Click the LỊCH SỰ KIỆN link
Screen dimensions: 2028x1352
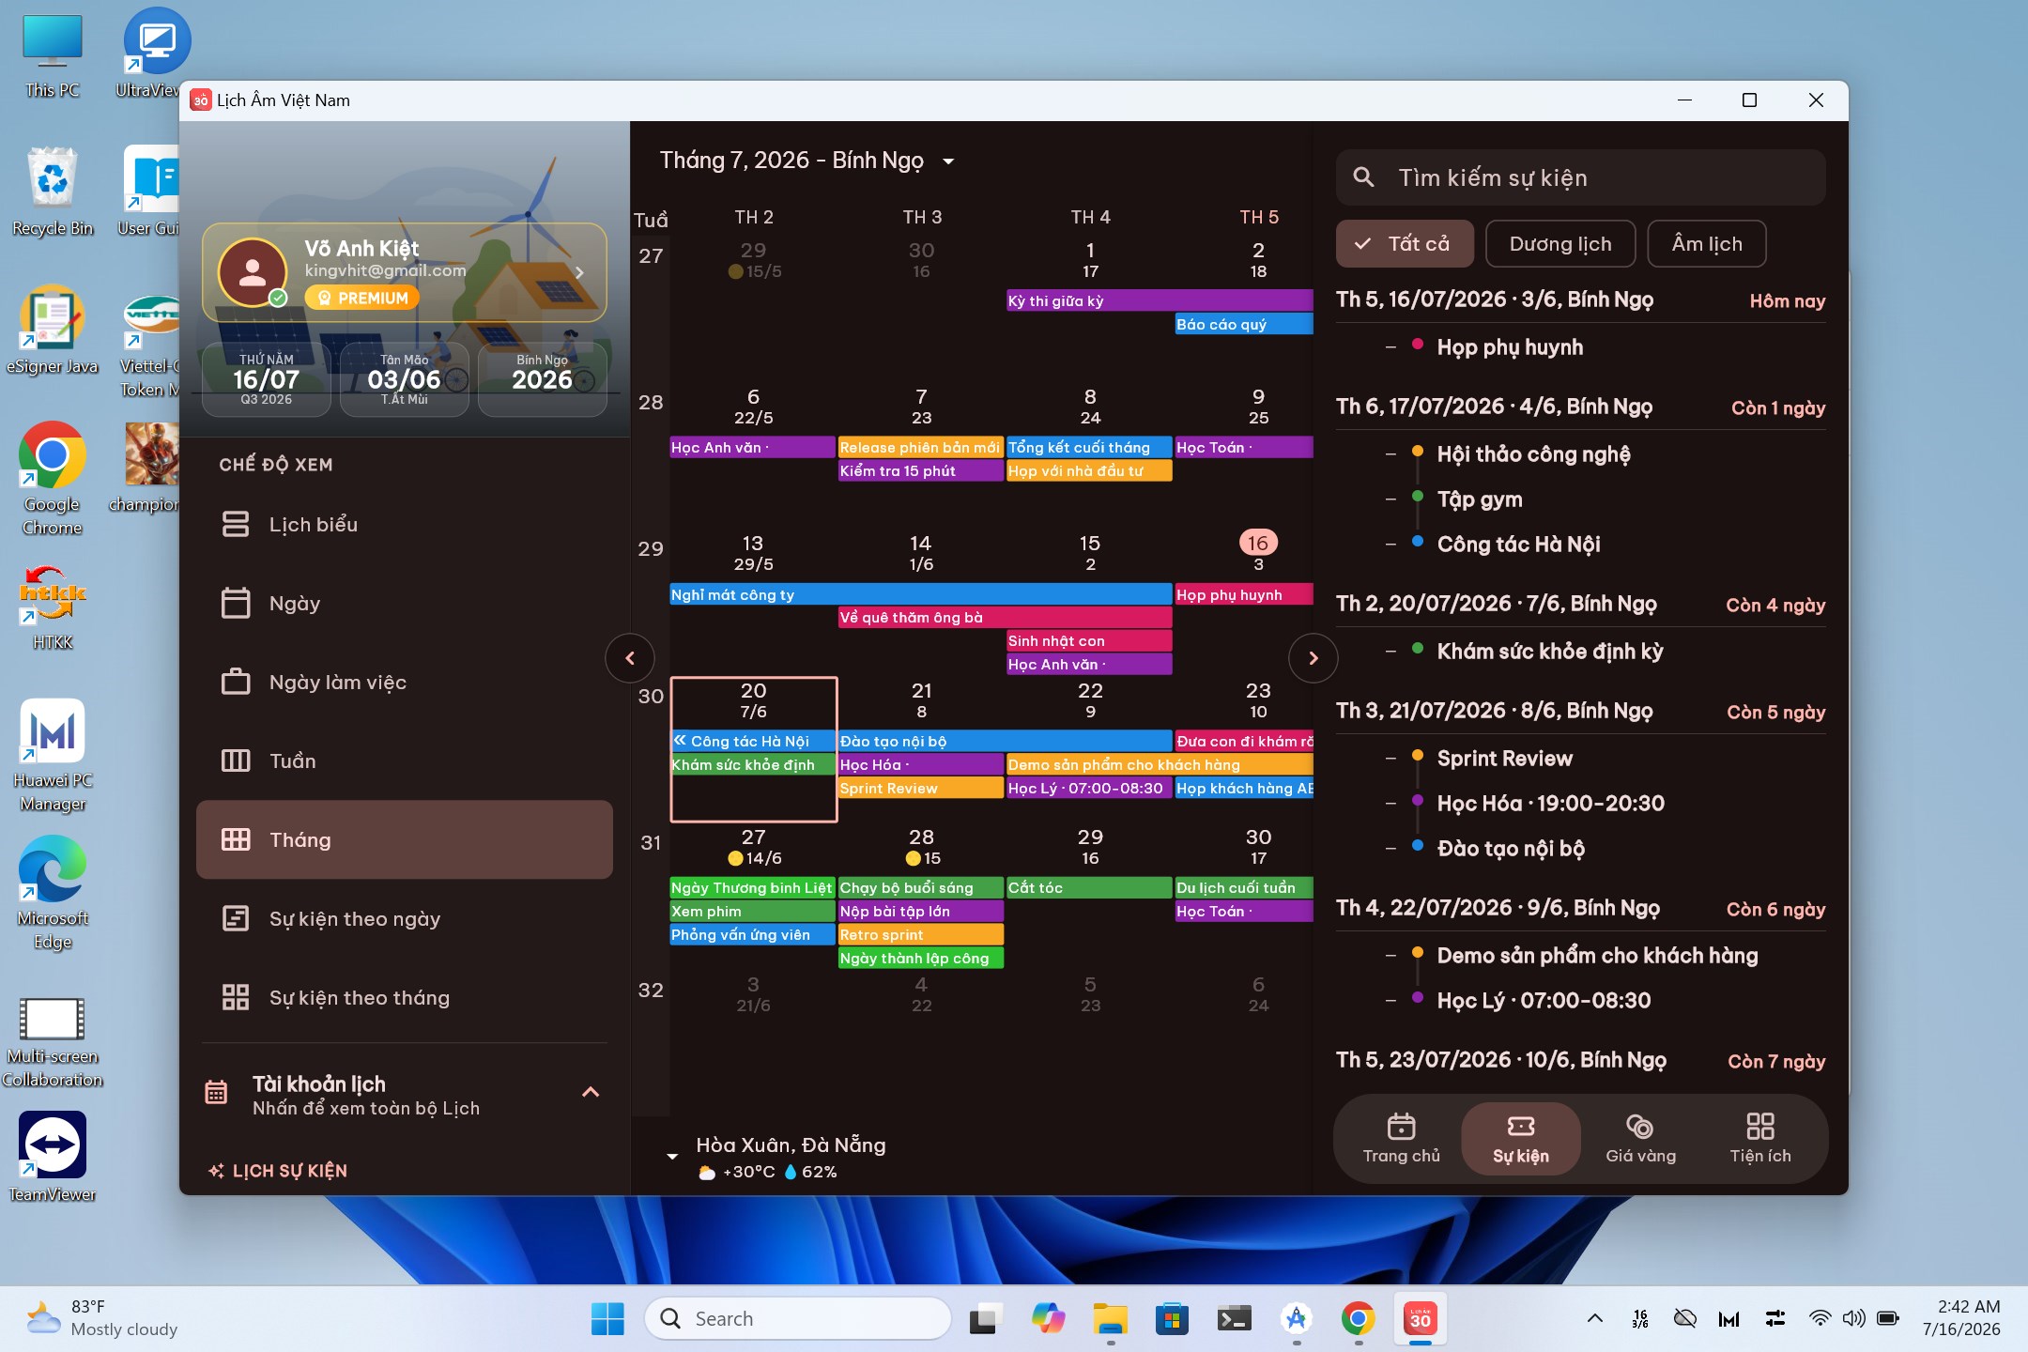point(278,1171)
